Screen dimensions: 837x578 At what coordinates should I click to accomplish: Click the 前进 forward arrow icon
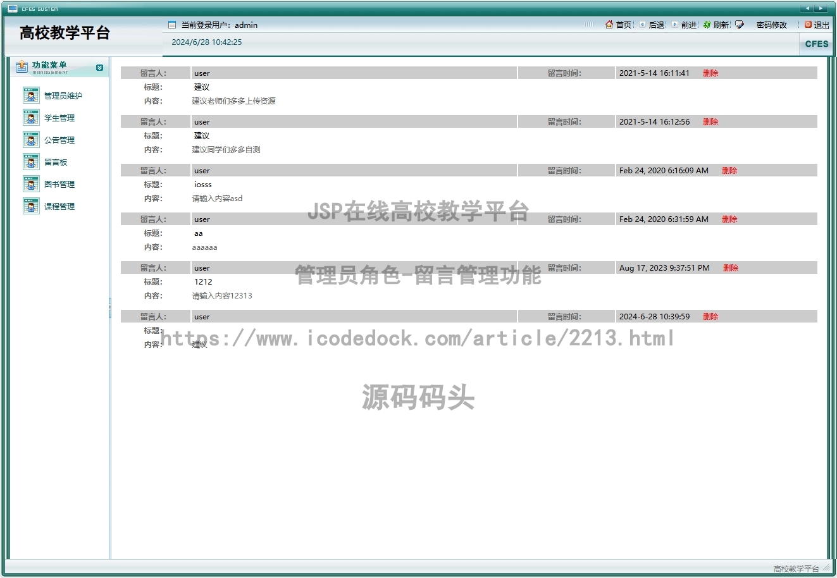[675, 25]
